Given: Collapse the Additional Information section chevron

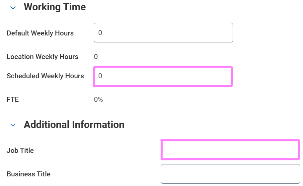Looking at the screenshot, I should tap(13, 125).
